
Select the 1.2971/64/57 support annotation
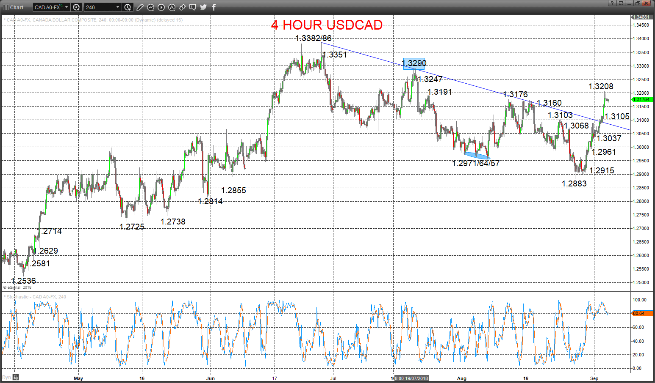tap(476, 163)
